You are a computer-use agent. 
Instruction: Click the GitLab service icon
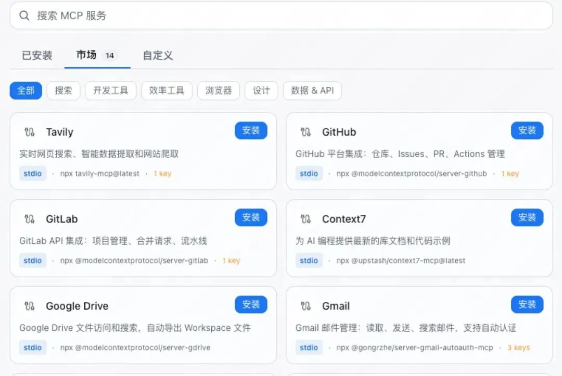(29, 219)
